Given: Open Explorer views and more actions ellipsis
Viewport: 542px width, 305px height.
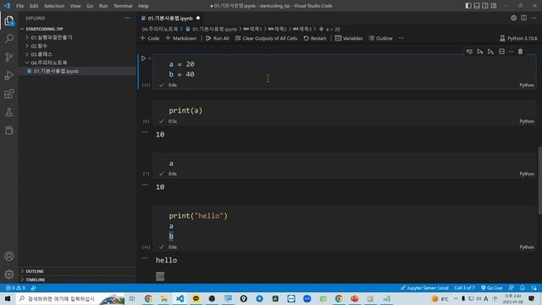Looking at the screenshot, I should (128, 18).
